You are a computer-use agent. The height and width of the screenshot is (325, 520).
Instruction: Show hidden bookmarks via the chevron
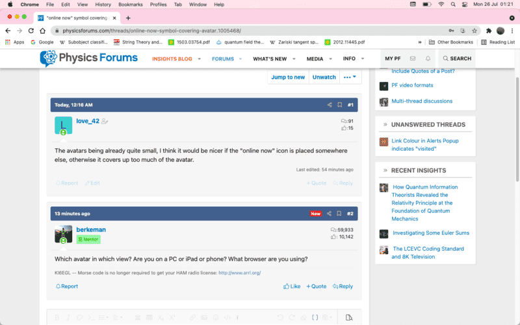pyautogui.click(x=420, y=42)
